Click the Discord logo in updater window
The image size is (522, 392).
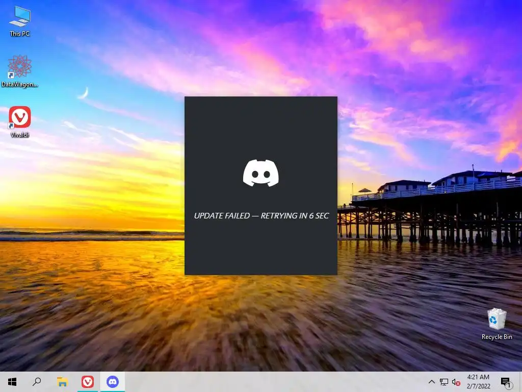260,173
